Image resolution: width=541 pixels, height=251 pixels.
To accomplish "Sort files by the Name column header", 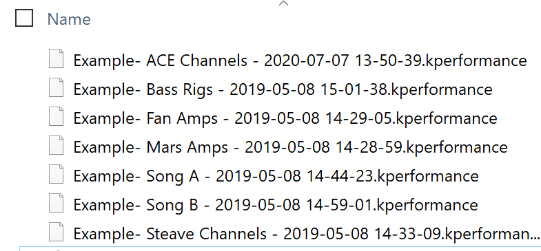I will point(69,19).
